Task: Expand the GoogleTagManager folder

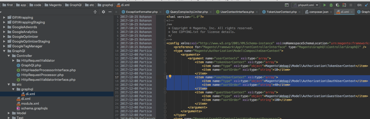Action: coord(4,46)
